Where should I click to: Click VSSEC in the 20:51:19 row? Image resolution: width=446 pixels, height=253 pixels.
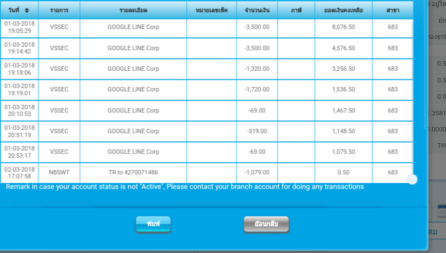tap(59, 131)
